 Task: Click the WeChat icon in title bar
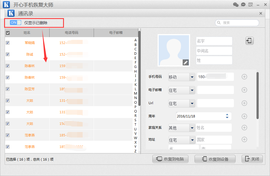[x=236, y=5]
